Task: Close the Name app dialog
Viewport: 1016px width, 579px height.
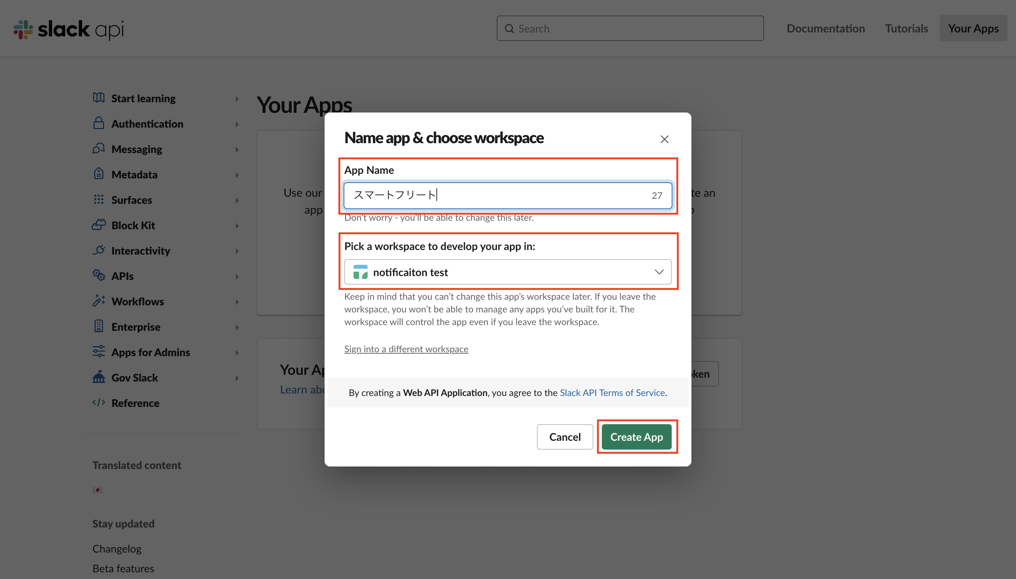Action: 664,139
